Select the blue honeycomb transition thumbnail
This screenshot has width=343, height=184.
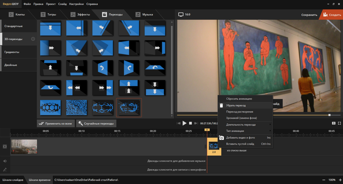coord(50,108)
